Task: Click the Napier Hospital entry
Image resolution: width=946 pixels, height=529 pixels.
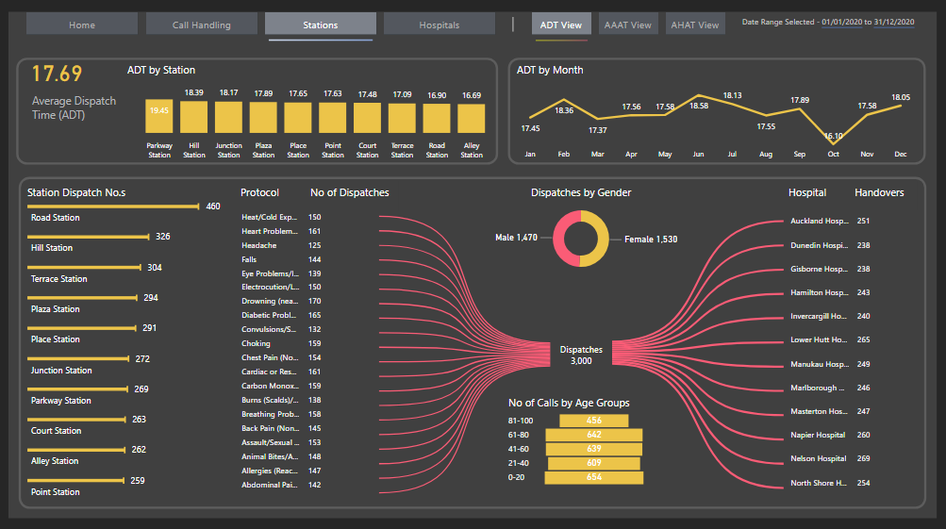Action: tap(819, 435)
